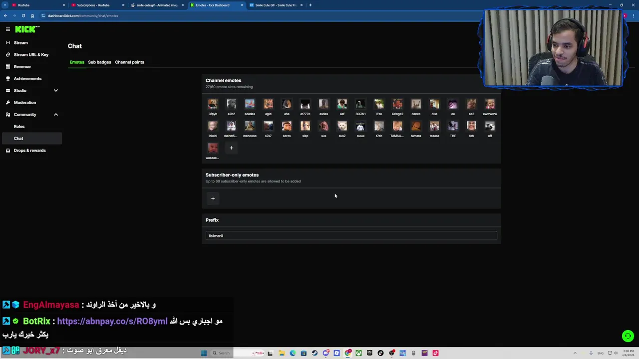This screenshot has width=639, height=359.
Task: Select Chat under Community
Action: tap(31, 139)
